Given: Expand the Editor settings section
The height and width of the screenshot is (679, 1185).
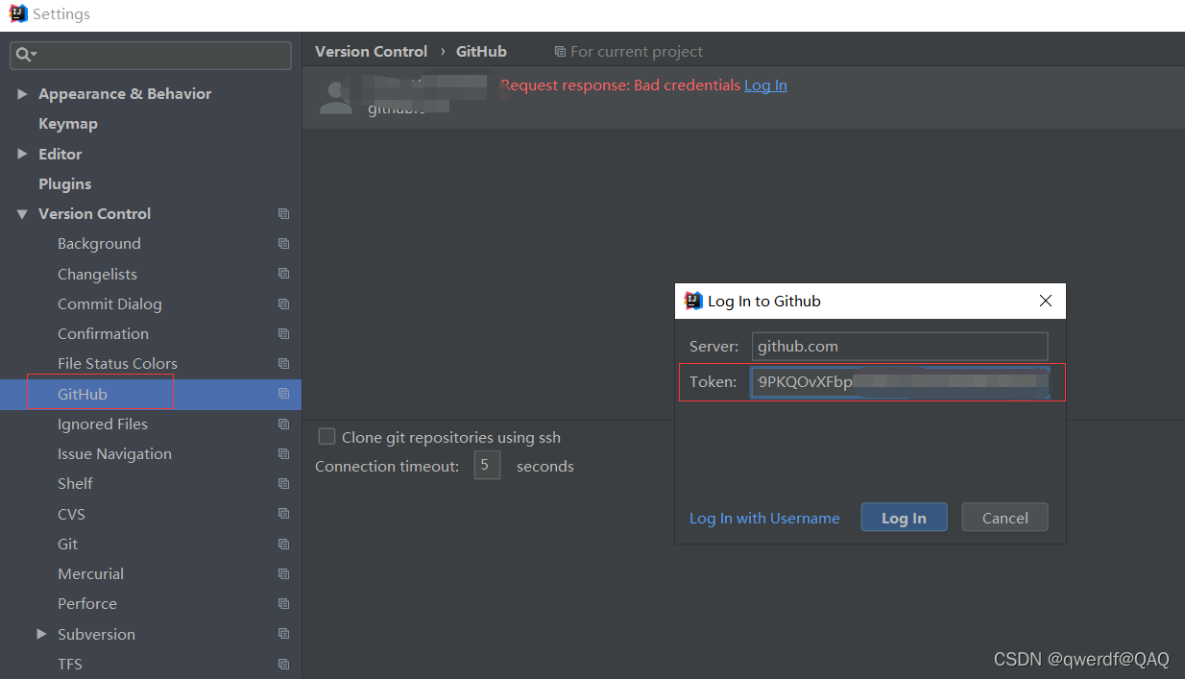Looking at the screenshot, I should click(22, 154).
